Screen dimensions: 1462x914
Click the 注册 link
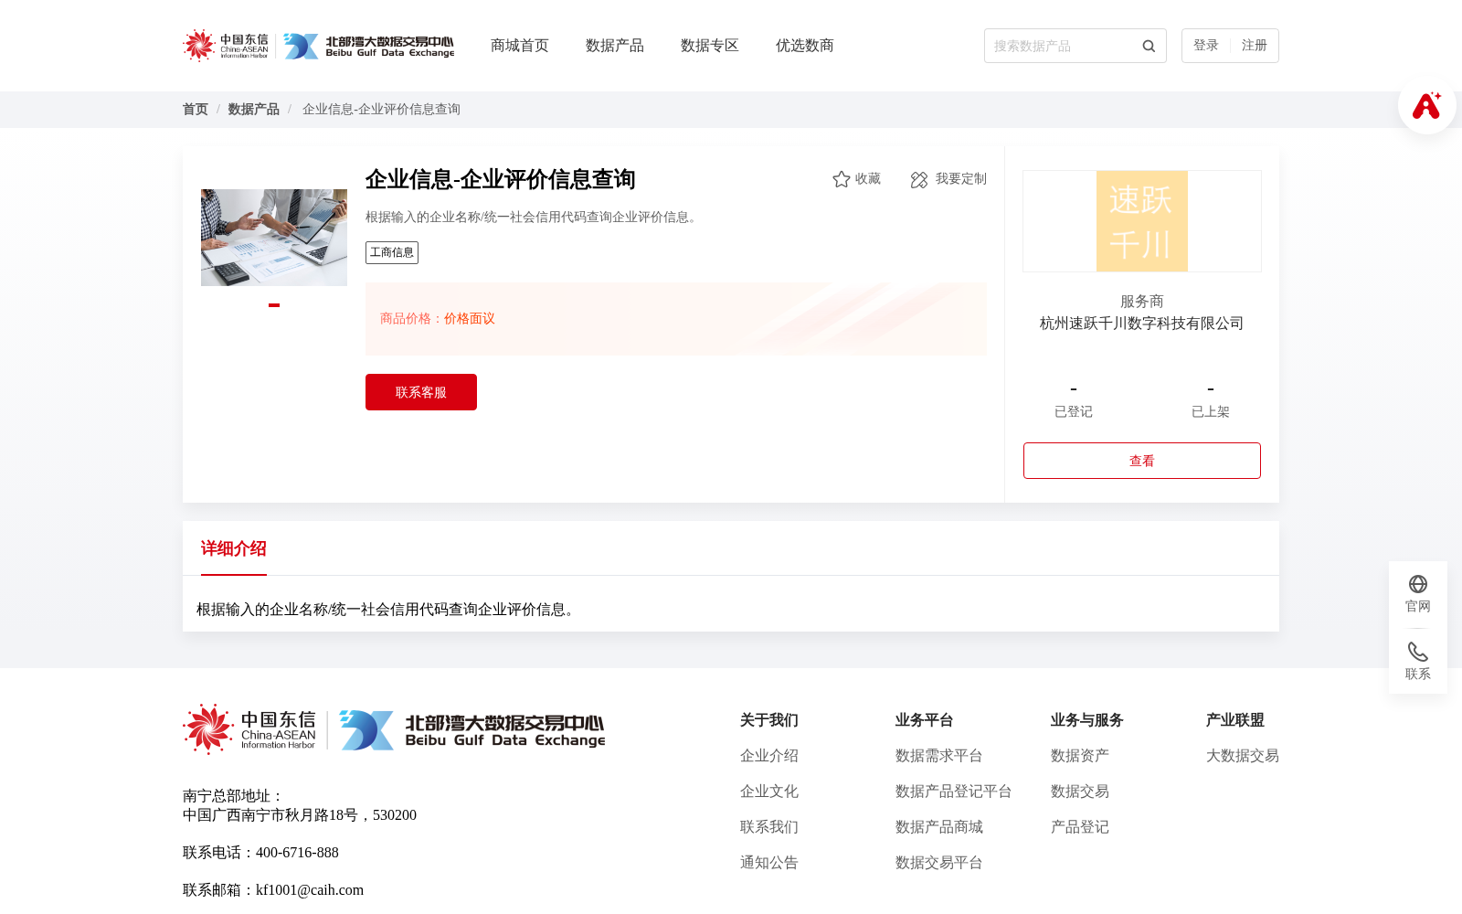[1255, 46]
